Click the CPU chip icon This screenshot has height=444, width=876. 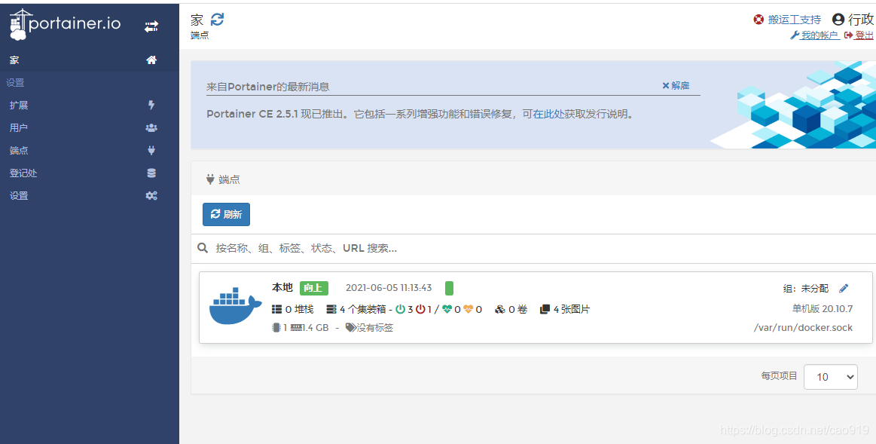pyautogui.click(x=276, y=328)
